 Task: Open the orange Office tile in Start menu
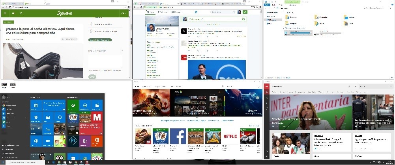click(x=97, y=141)
